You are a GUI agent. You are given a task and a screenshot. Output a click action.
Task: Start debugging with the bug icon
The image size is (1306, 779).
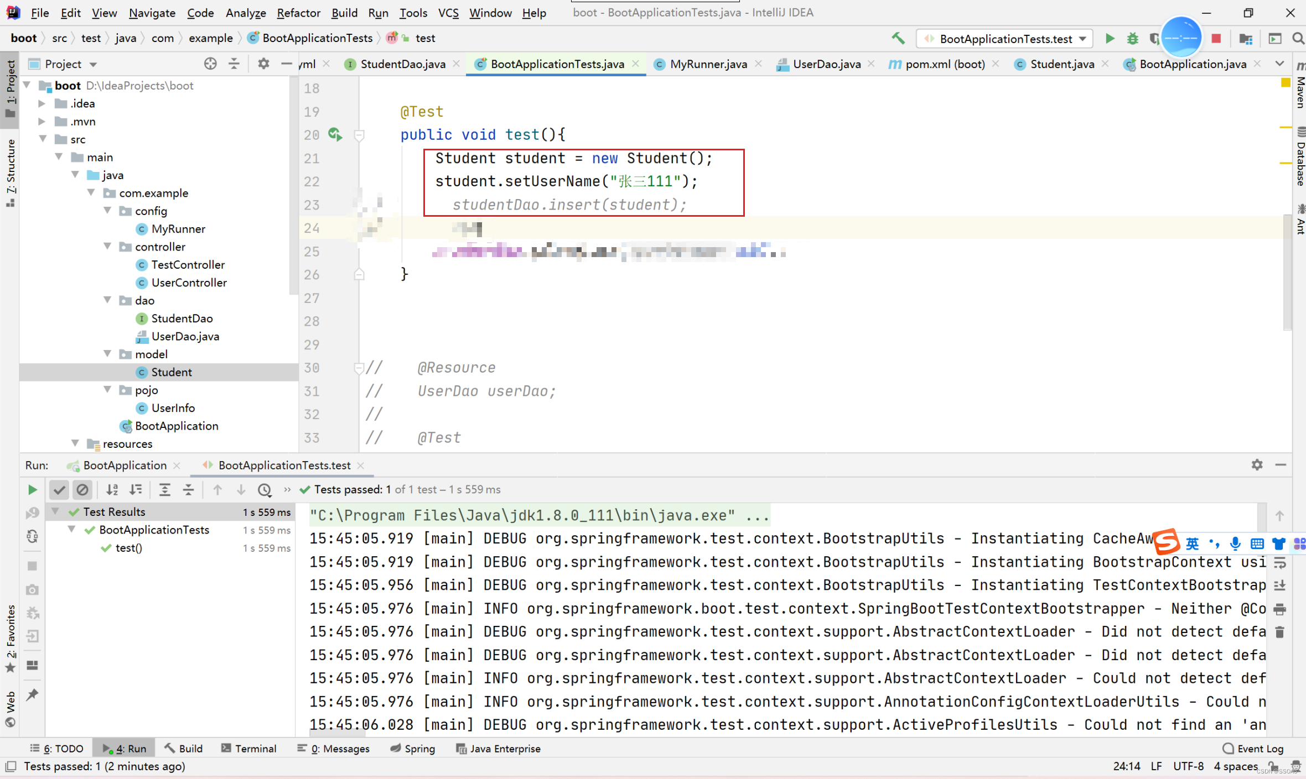(x=1132, y=38)
